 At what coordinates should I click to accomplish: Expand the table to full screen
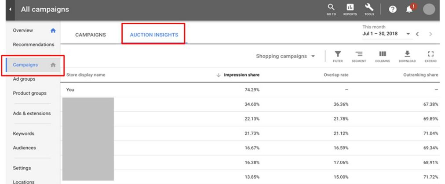point(430,56)
